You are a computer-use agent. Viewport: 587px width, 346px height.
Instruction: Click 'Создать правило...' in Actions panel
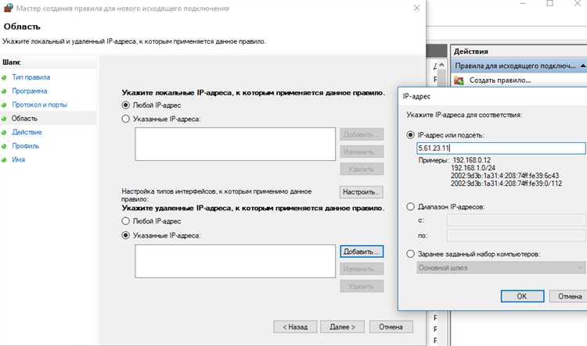click(500, 80)
